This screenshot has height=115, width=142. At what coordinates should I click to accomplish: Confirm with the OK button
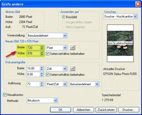tap(60, 110)
